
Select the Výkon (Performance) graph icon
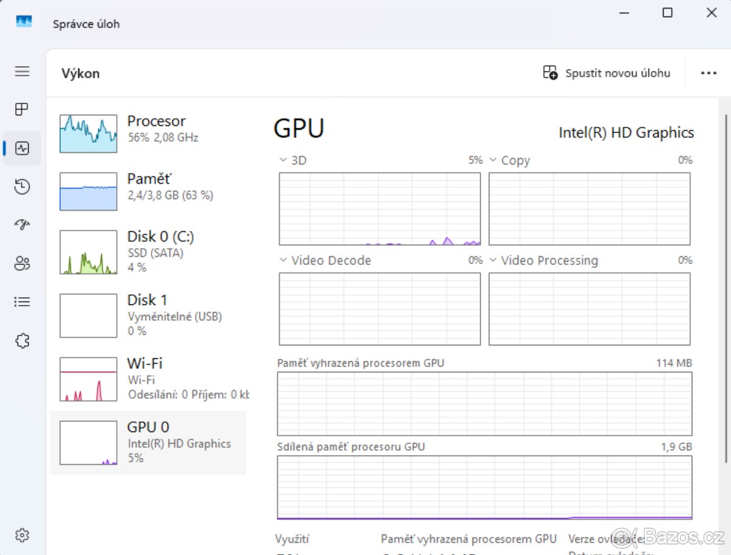coord(22,148)
